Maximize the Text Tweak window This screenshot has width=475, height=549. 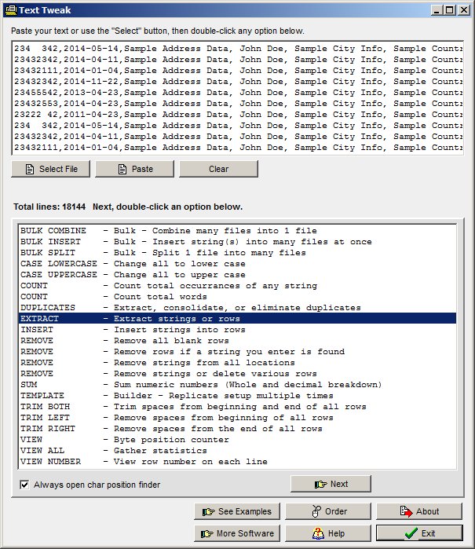(449, 9)
